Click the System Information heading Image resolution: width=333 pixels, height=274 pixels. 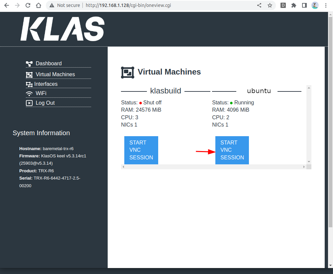[x=41, y=133]
